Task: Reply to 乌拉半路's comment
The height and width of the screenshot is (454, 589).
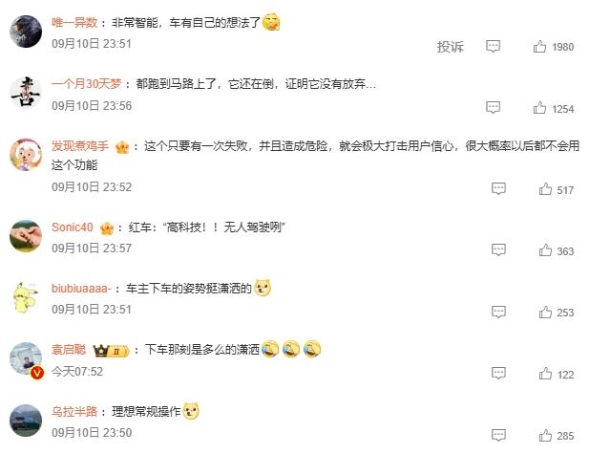Action: point(498,435)
